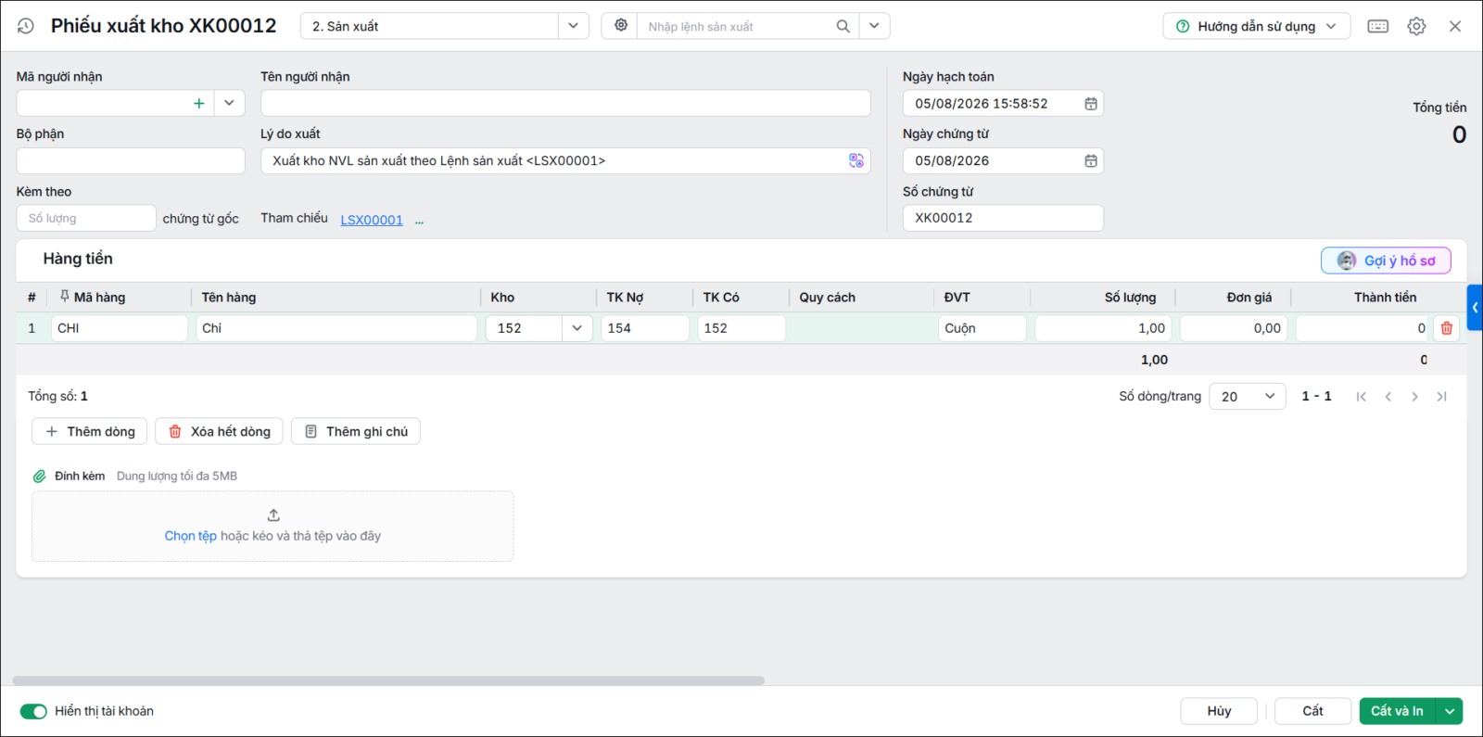
Task: Click the bottom horizontal scrollbar
Action: [x=388, y=680]
